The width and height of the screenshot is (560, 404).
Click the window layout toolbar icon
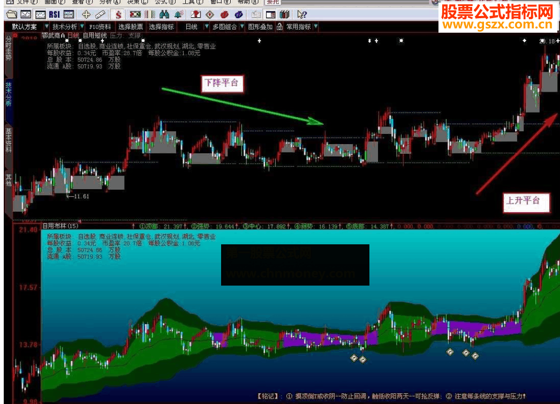point(270,14)
